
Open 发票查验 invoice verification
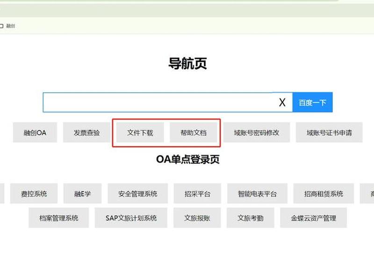click(86, 133)
